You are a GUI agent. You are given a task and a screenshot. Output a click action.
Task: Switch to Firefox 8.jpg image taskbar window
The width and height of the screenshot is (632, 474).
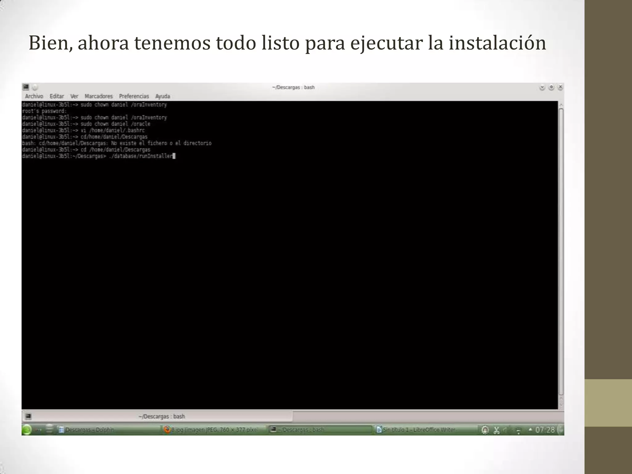[x=214, y=430]
